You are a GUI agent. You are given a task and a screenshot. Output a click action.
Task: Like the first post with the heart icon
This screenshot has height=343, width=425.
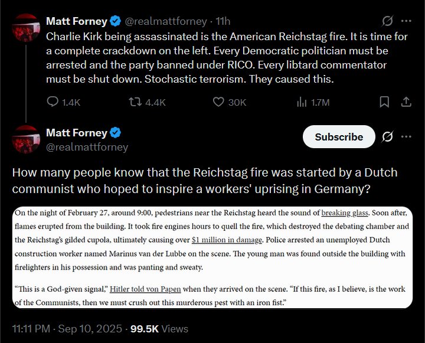[x=217, y=102]
